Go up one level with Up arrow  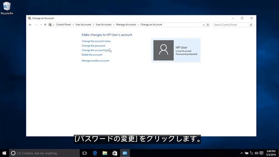coord(45,25)
